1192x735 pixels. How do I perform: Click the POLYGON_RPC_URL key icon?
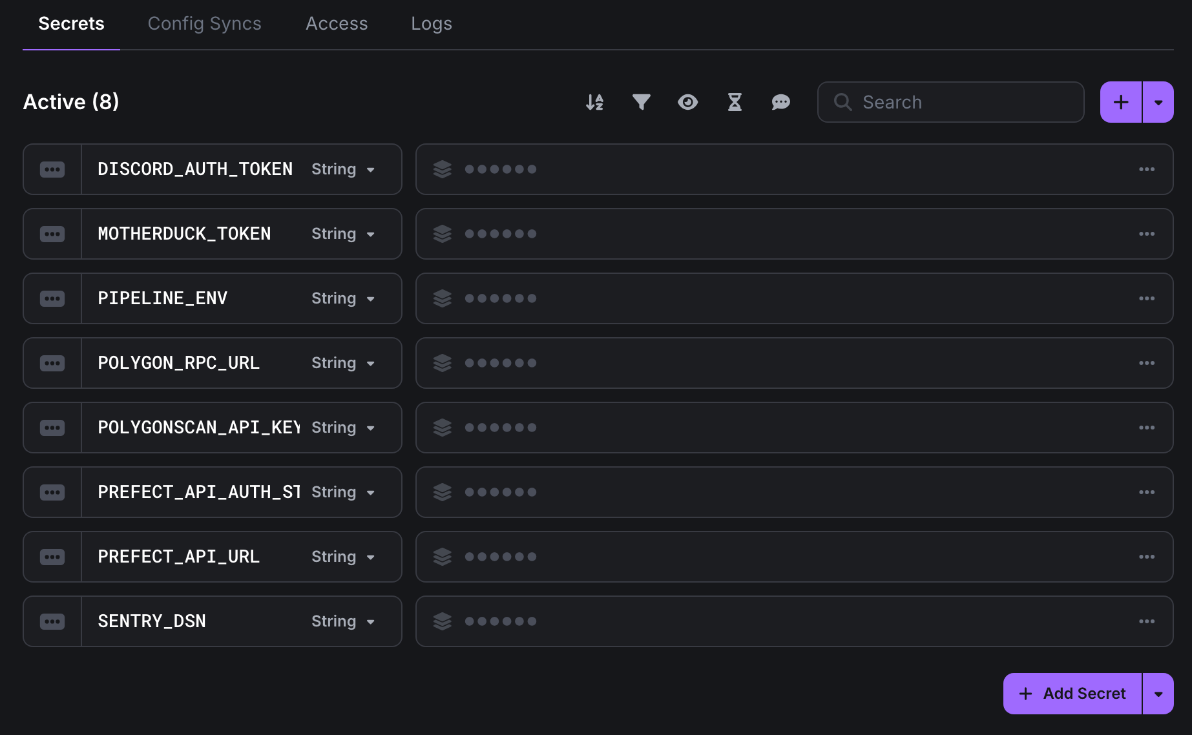(x=52, y=363)
